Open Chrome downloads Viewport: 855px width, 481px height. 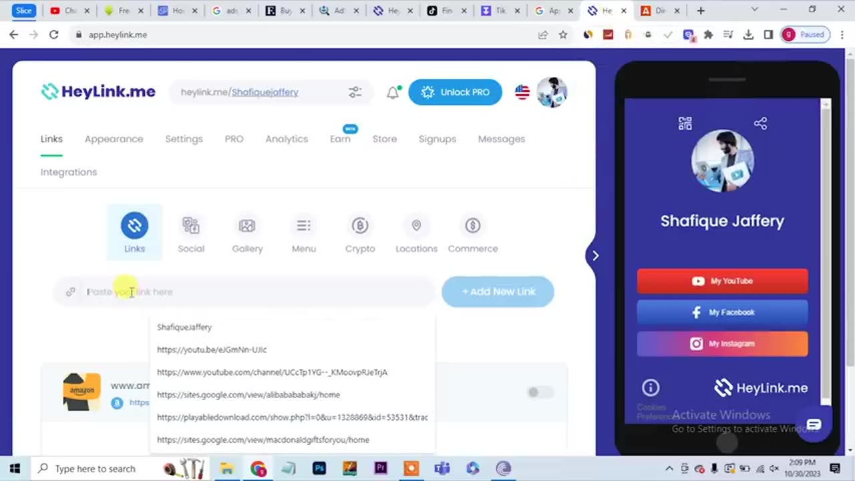pyautogui.click(x=749, y=35)
